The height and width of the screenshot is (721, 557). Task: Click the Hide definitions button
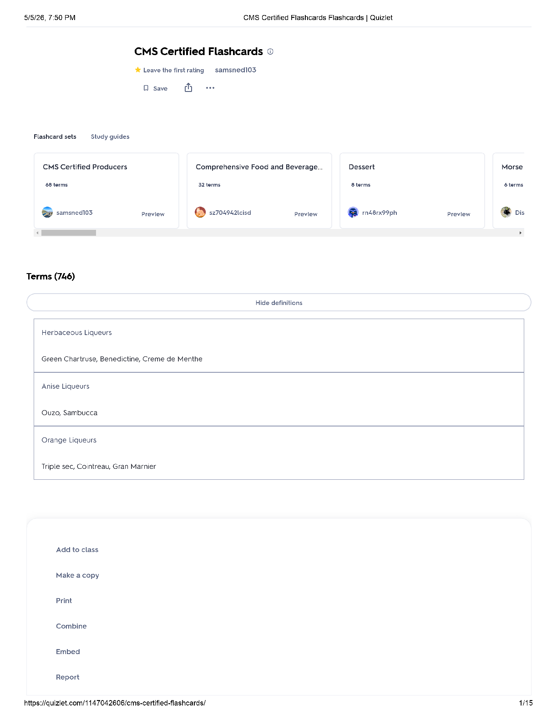279,302
